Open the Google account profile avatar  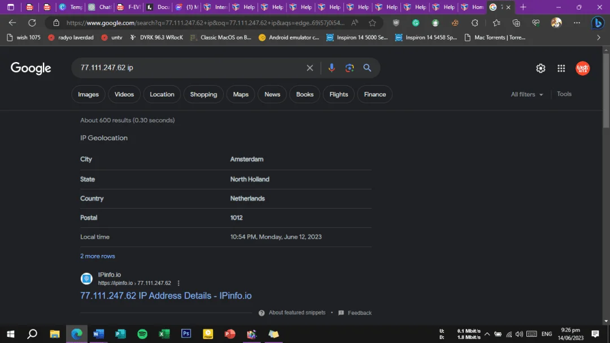pyautogui.click(x=582, y=68)
